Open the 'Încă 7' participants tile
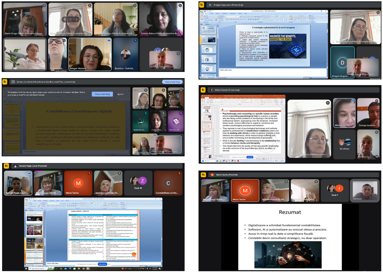The width and height of the screenshot is (383, 273). click(x=335, y=190)
